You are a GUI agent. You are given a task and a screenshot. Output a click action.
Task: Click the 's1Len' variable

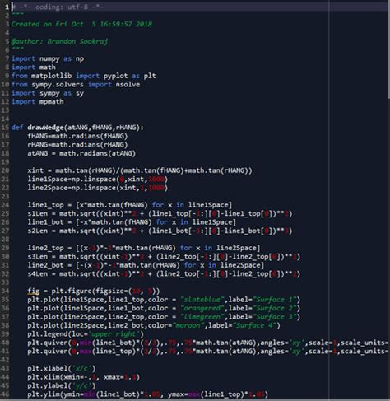click(37, 214)
